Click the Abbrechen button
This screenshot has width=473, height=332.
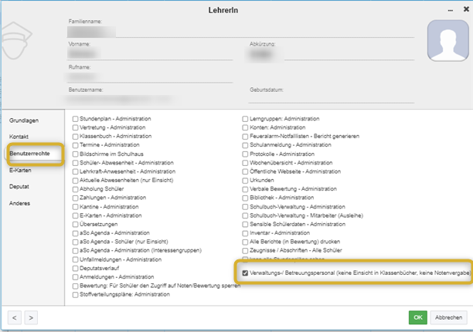tap(449, 317)
